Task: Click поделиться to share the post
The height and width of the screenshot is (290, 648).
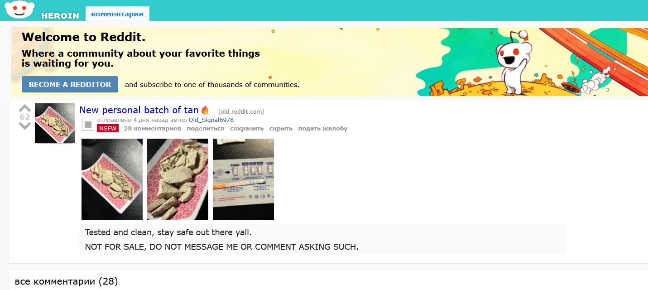Action: 206,129
